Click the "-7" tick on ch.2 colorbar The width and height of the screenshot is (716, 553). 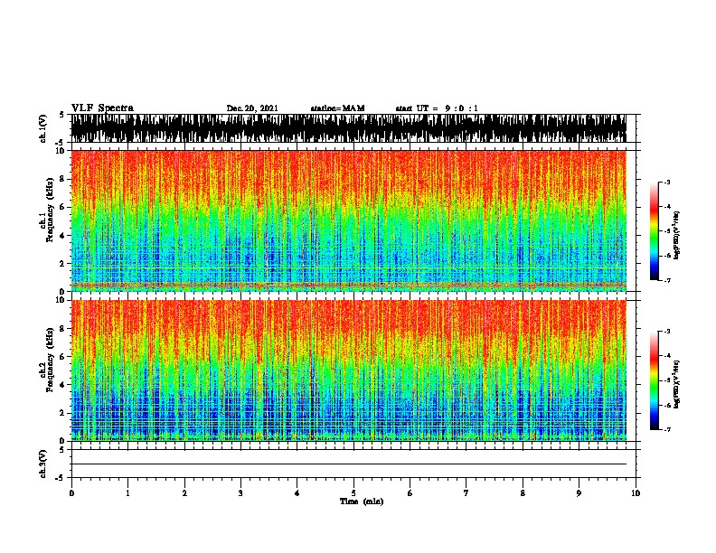tap(666, 429)
